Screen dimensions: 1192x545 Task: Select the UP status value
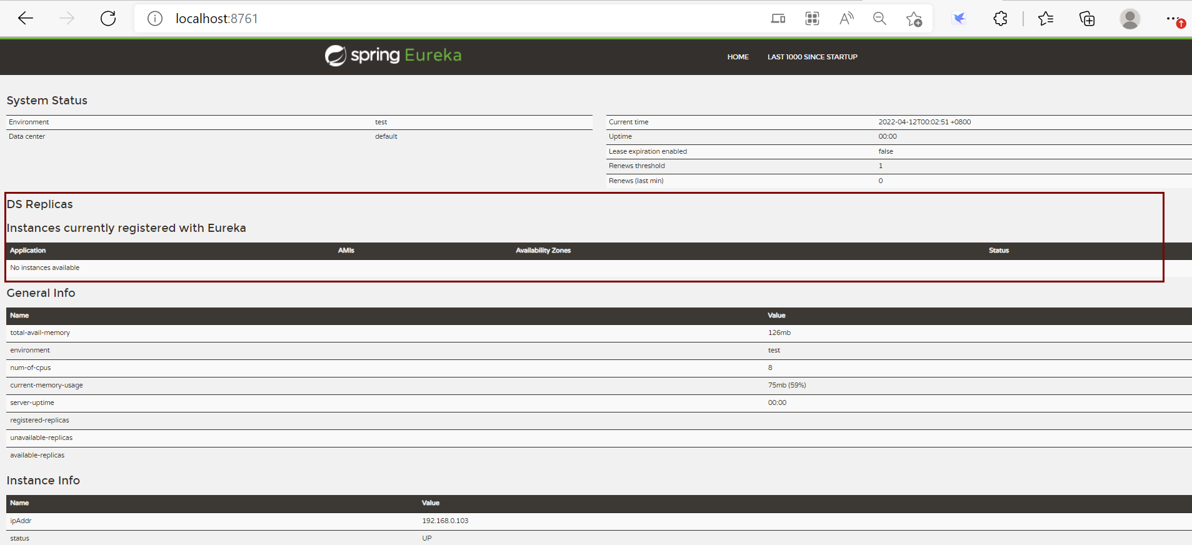(x=427, y=538)
